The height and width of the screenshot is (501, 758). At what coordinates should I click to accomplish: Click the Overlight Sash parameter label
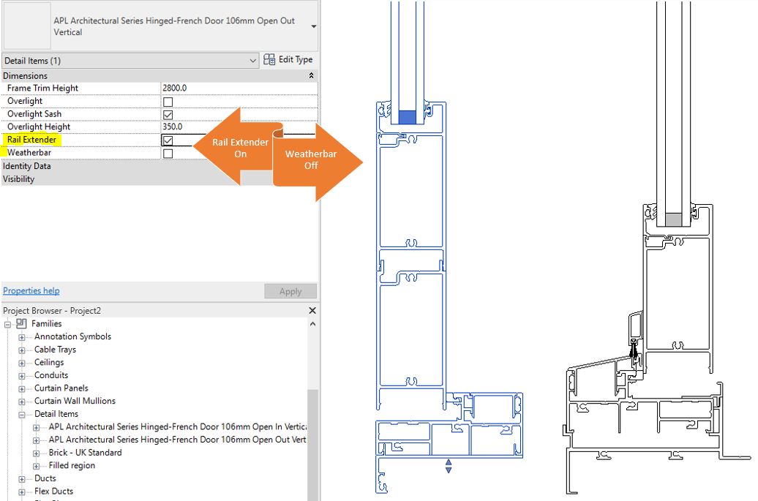(34, 114)
